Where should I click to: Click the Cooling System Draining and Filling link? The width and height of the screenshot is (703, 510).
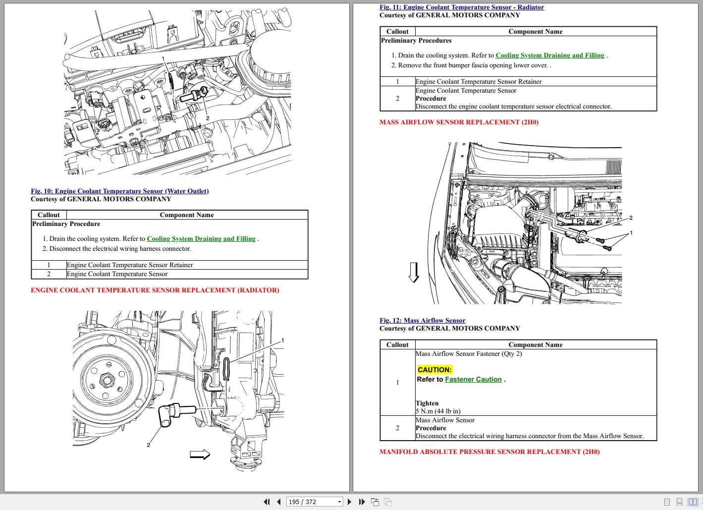[201, 238]
